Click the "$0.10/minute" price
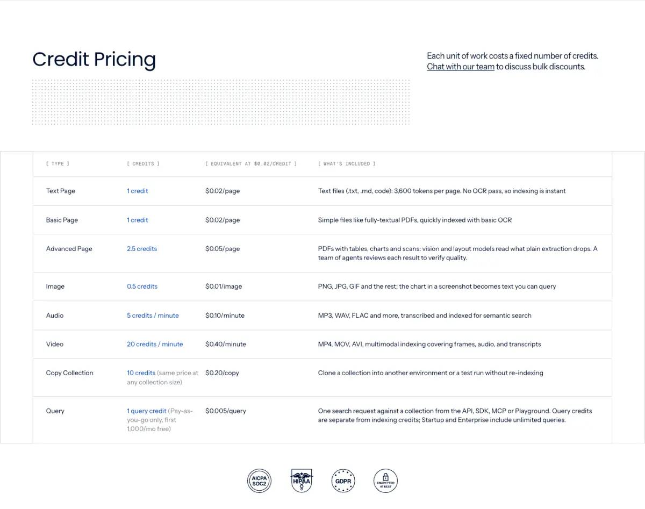 225,316
